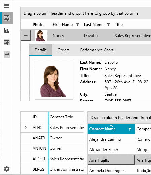This screenshot has width=151, height=175.
Task: Switch to the Orders tab
Action: (x=63, y=50)
